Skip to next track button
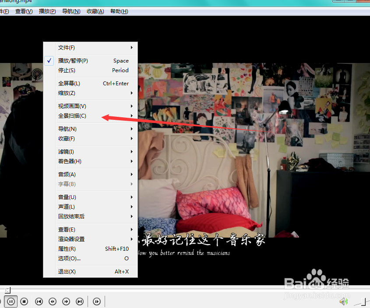The height and width of the screenshot is (308, 370). (80, 301)
